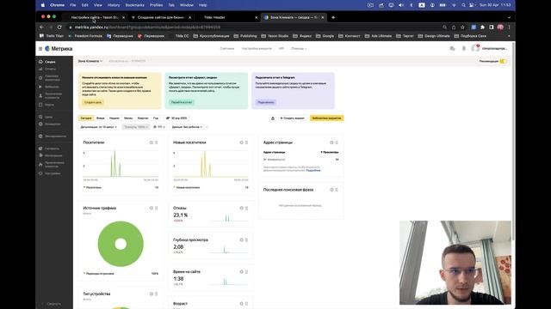Click the Создать виджет button
The image size is (551, 309).
tap(293, 118)
